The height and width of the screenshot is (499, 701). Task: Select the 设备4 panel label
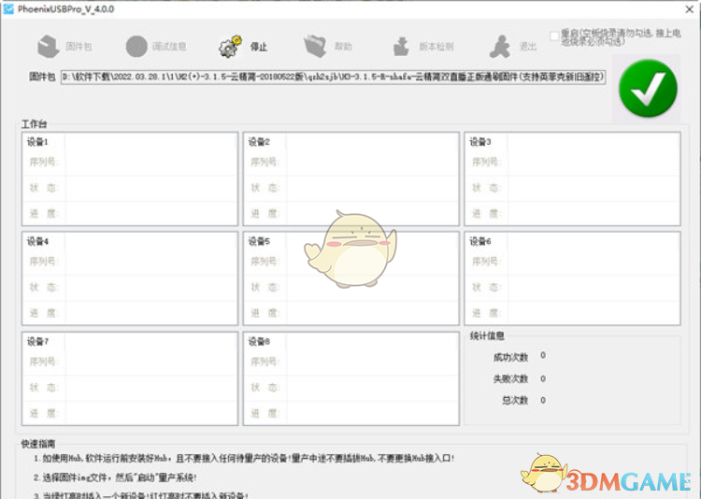click(x=37, y=241)
